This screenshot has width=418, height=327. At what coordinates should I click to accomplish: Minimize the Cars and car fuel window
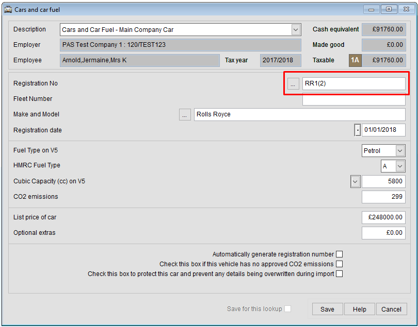(x=371, y=9)
